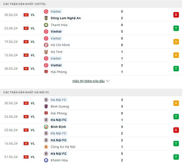Click Công An Hà Nội logo
183x163 pixels.
pos(46,147)
